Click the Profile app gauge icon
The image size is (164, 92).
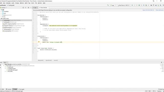click(x=144, y=5)
